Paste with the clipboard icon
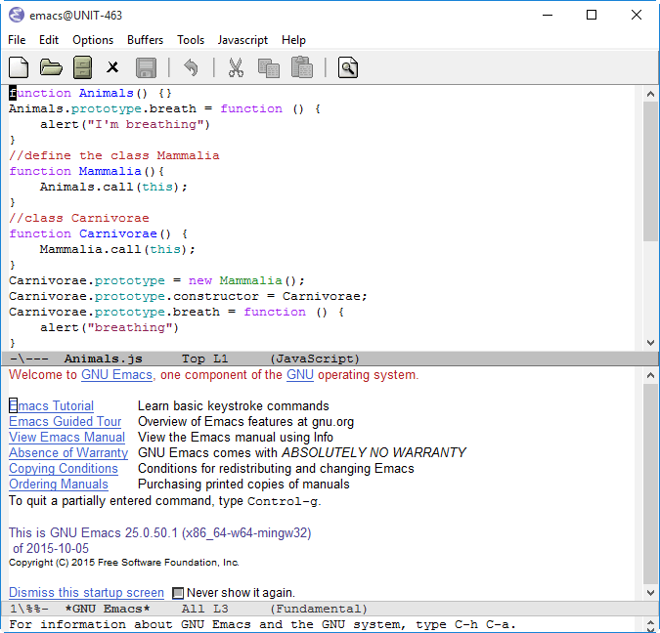 (x=302, y=67)
